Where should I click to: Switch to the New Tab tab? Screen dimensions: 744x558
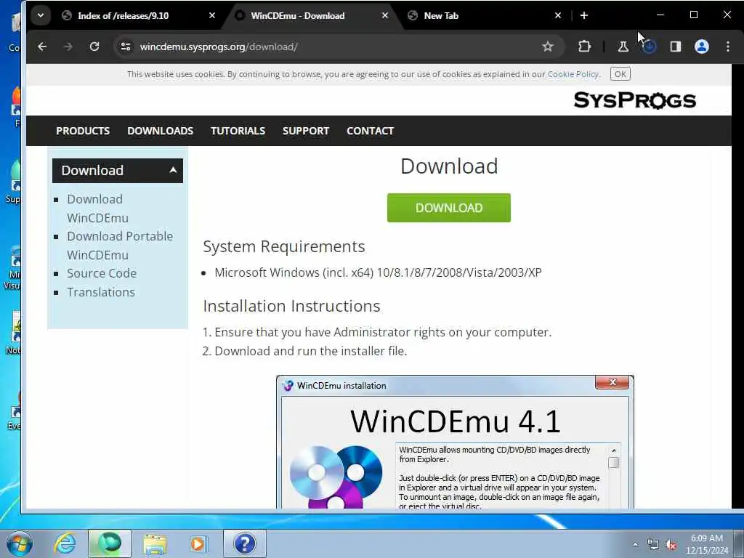click(x=441, y=16)
